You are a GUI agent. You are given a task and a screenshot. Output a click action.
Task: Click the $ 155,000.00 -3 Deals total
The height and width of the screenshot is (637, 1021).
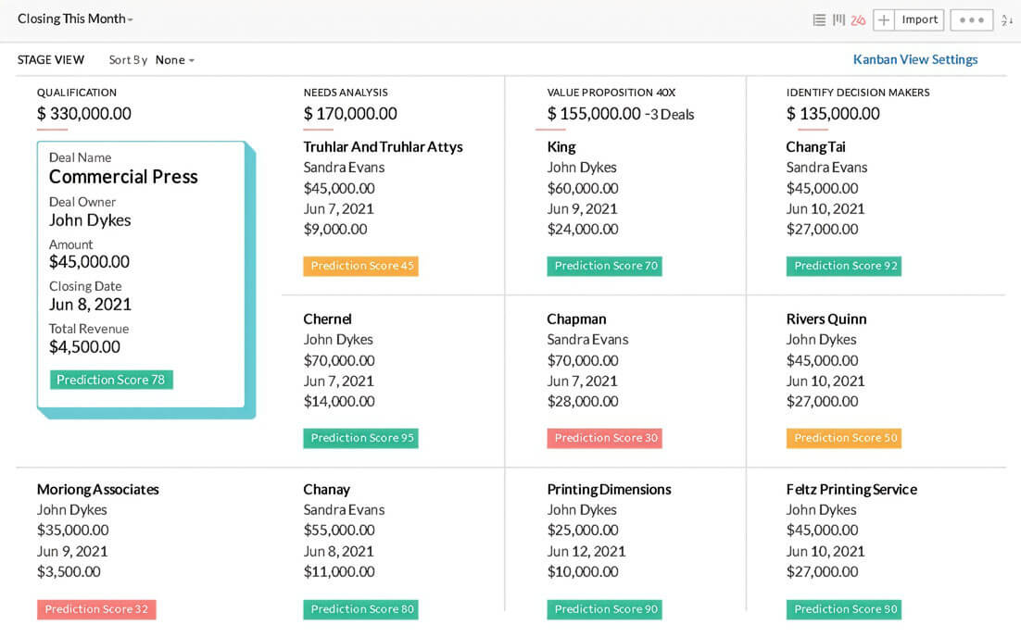coord(621,114)
